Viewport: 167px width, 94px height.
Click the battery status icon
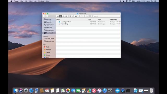click(133, 1)
